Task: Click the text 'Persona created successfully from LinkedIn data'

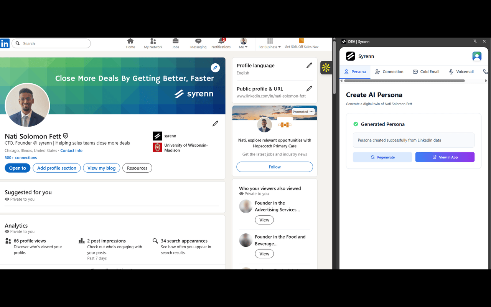Action: pyautogui.click(x=399, y=140)
